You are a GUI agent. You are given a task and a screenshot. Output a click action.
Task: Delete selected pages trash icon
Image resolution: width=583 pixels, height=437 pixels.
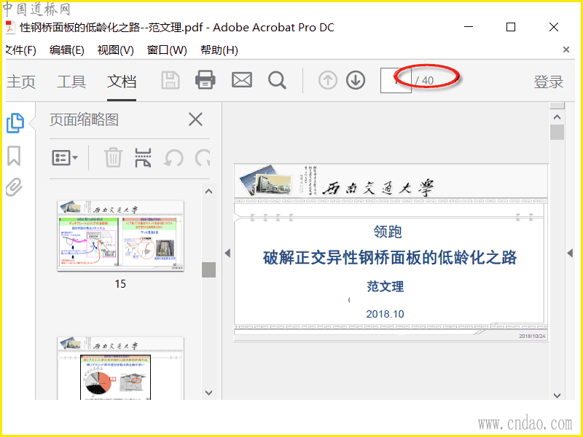click(x=113, y=157)
